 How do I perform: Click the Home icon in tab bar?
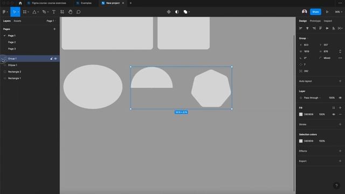pyautogui.click(x=20, y=3)
